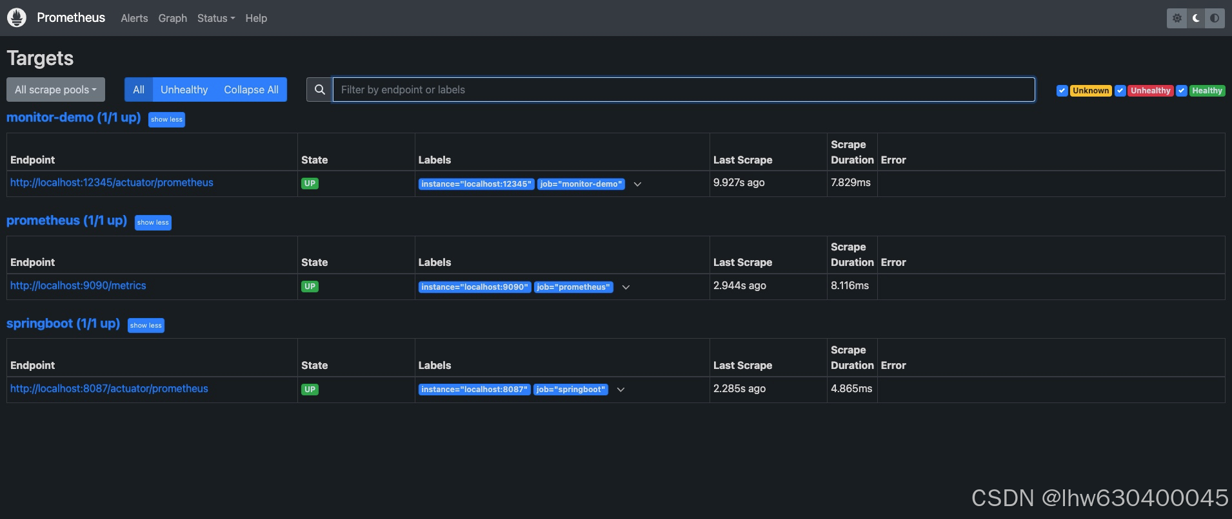1232x519 pixels.
Task: Switch to the light theme sun icon
Action: (x=1177, y=18)
